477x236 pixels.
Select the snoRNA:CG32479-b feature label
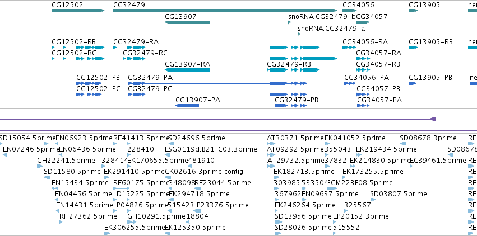[322, 16]
